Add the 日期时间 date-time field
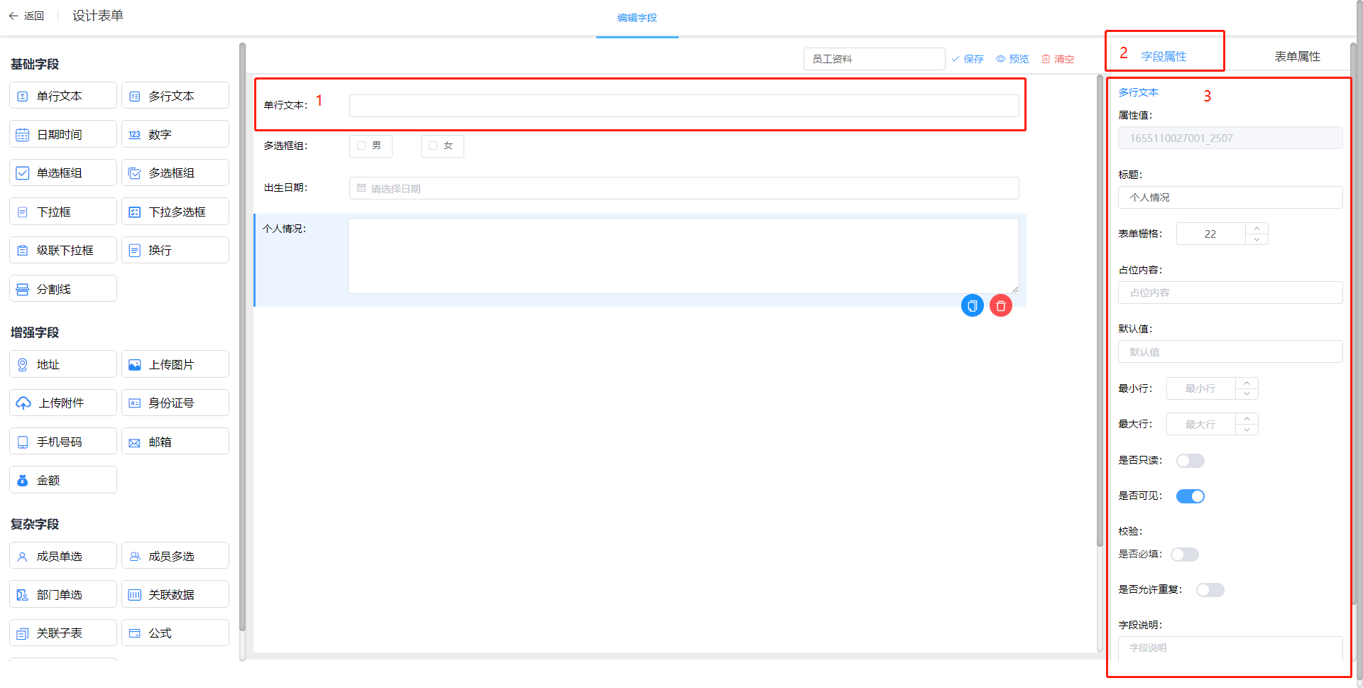The image size is (1363, 688). click(62, 134)
